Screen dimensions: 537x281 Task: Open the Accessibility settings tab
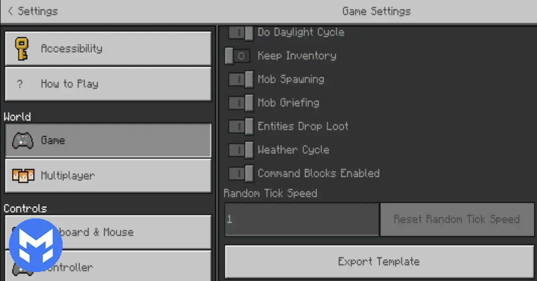coord(108,48)
